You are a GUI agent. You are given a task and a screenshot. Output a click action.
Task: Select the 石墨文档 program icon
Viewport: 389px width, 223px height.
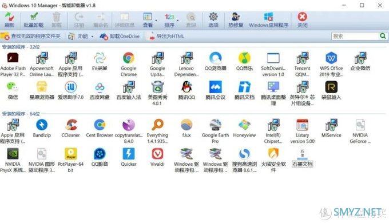click(x=302, y=155)
